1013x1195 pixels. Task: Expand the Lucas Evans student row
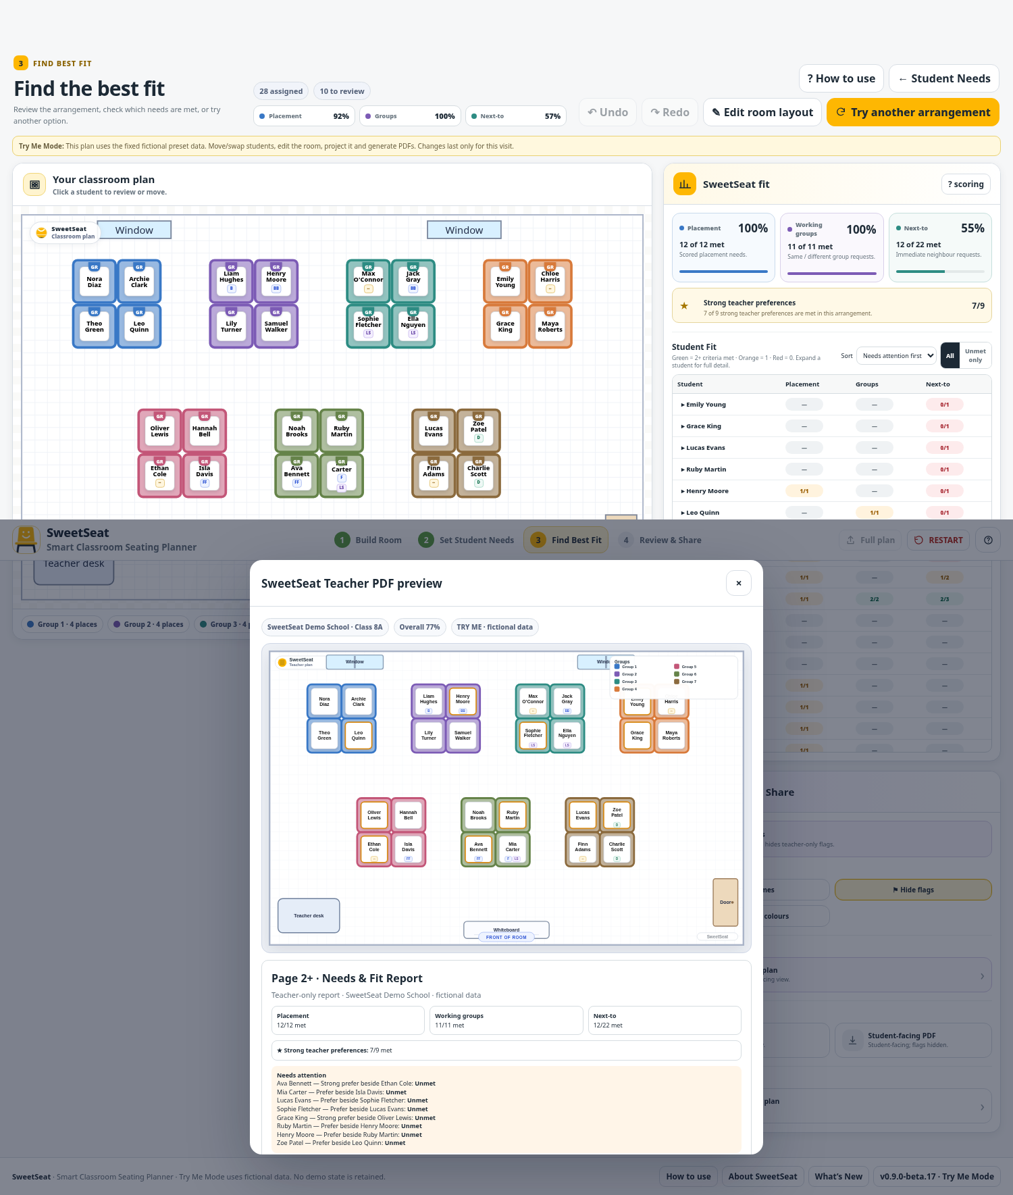[x=832, y=448]
